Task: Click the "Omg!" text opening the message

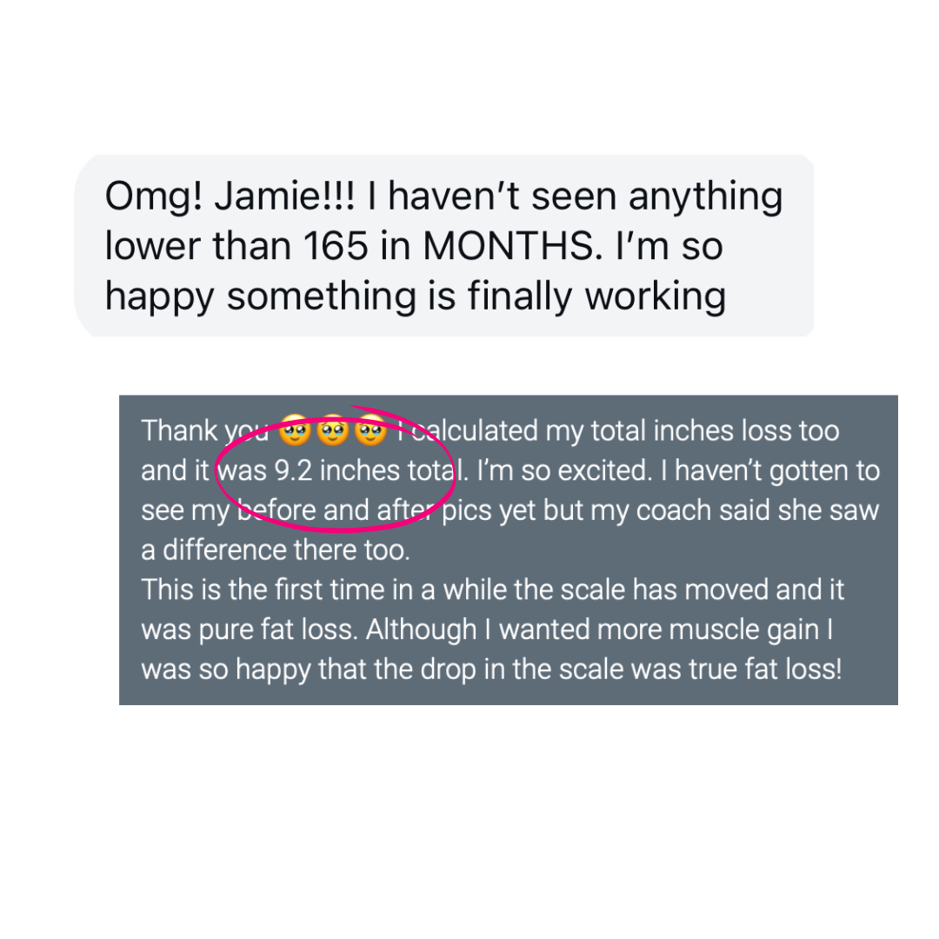Action: [154, 197]
